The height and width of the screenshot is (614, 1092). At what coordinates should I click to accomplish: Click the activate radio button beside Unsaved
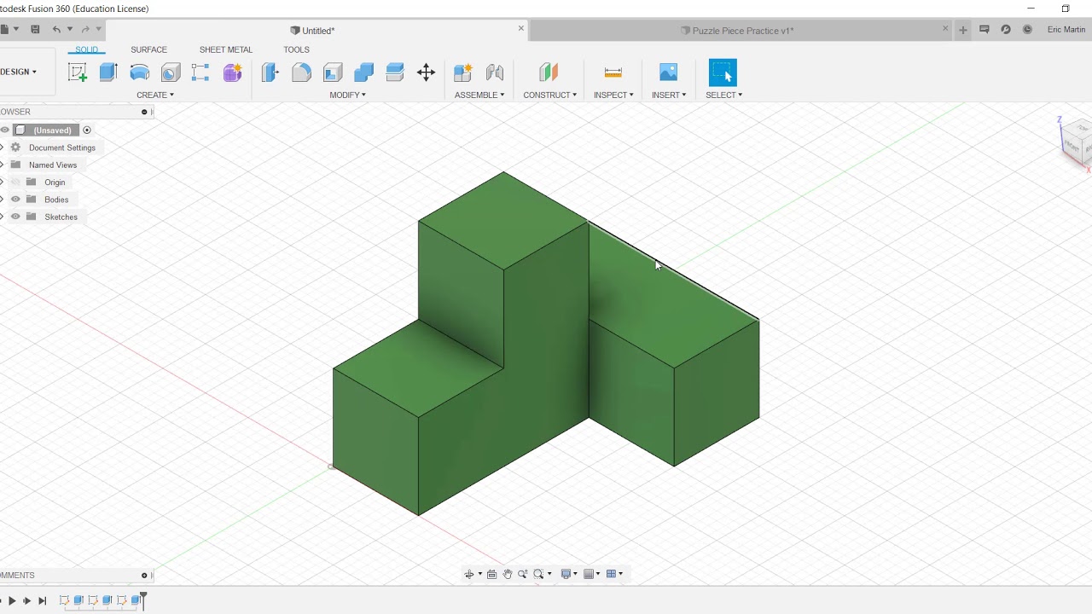pyautogui.click(x=87, y=130)
